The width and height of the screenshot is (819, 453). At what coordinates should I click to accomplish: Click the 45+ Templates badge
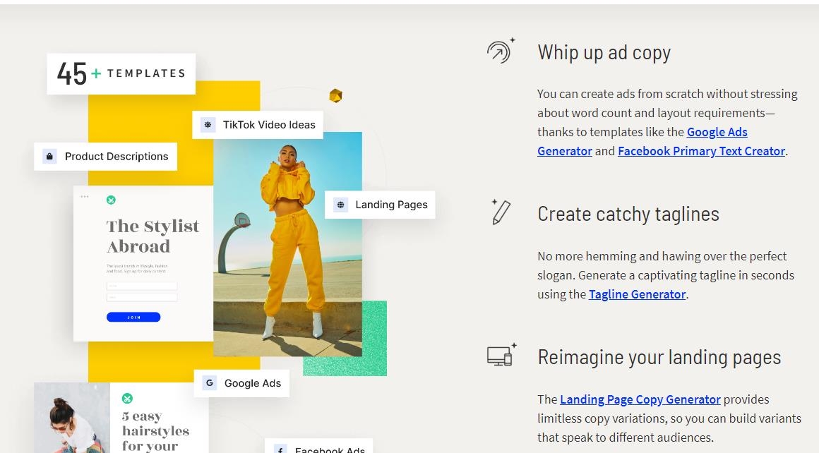point(121,73)
